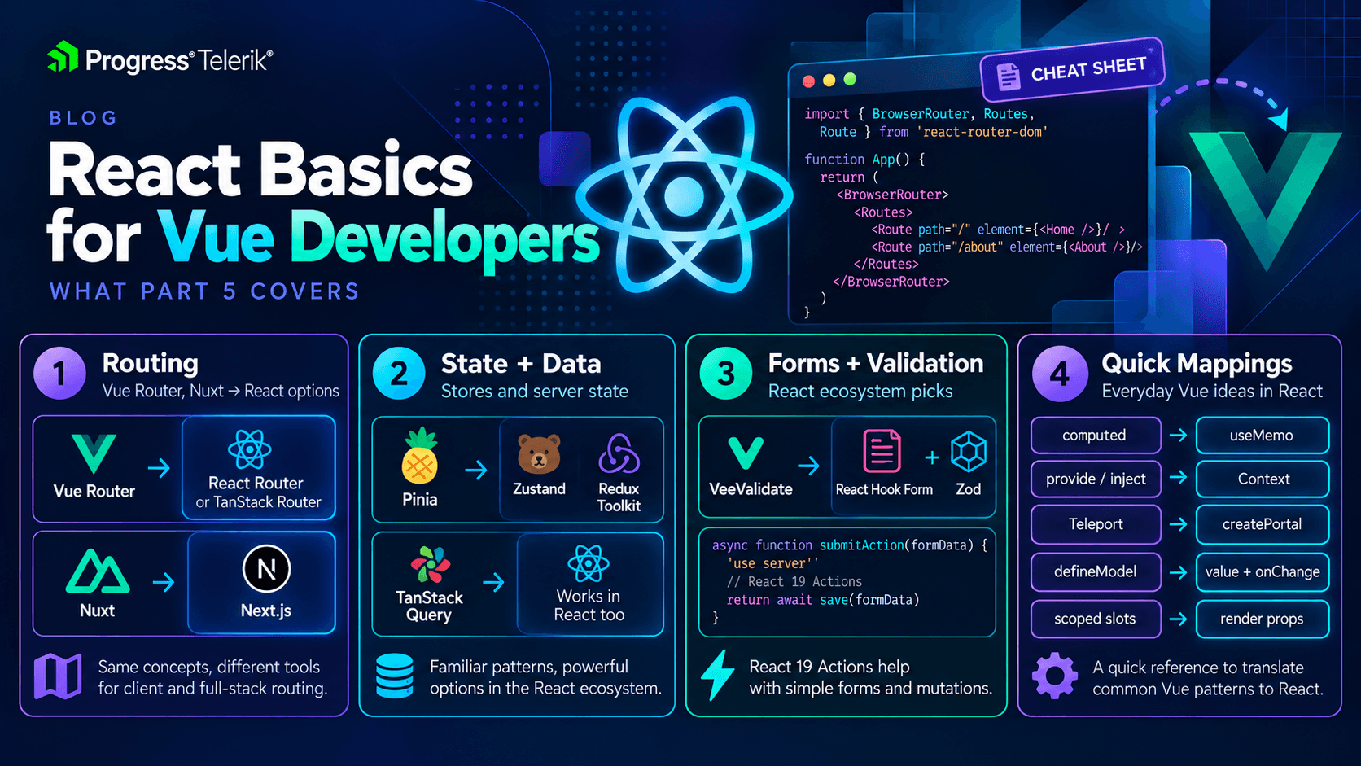Click the createPortal pill
The width and height of the screenshot is (1361, 766).
click(1263, 524)
